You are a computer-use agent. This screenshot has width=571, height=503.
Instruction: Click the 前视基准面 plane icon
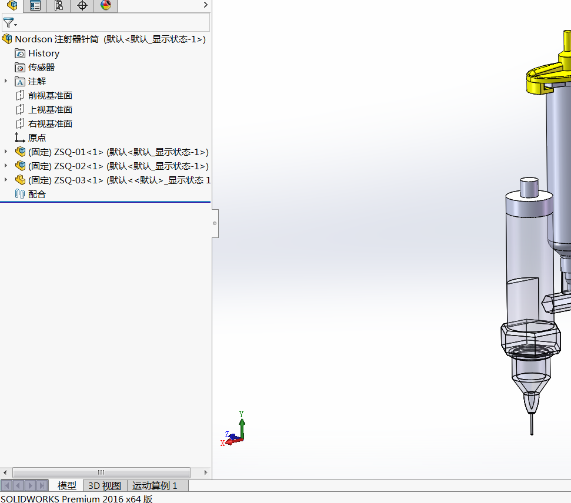click(x=20, y=95)
